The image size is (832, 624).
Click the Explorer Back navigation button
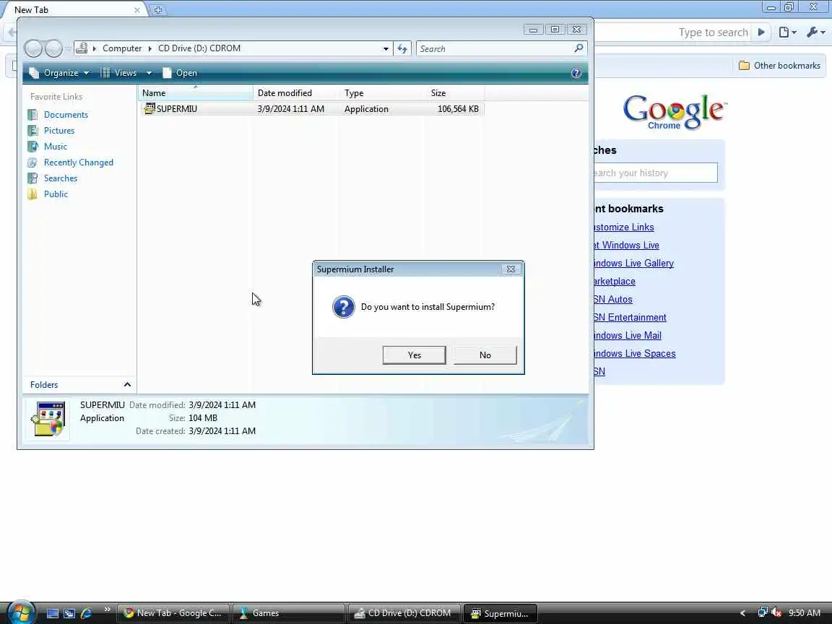coord(33,48)
